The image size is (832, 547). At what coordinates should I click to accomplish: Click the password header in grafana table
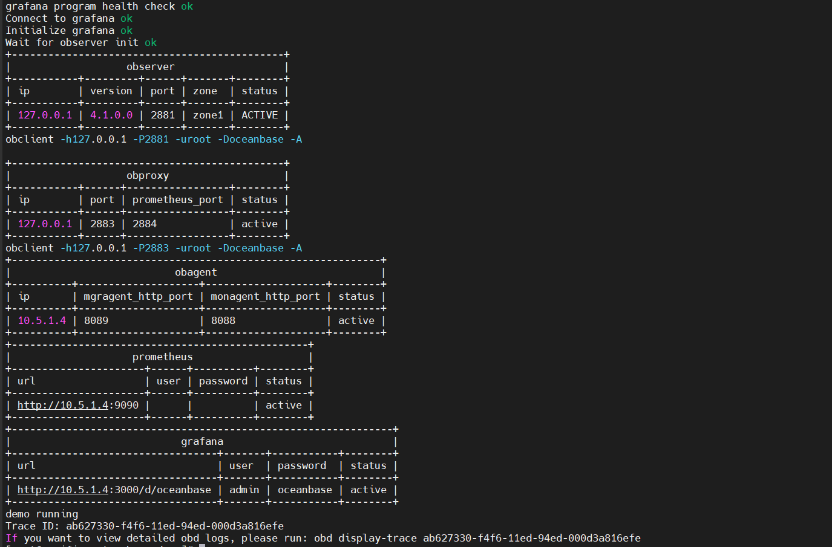pos(302,466)
